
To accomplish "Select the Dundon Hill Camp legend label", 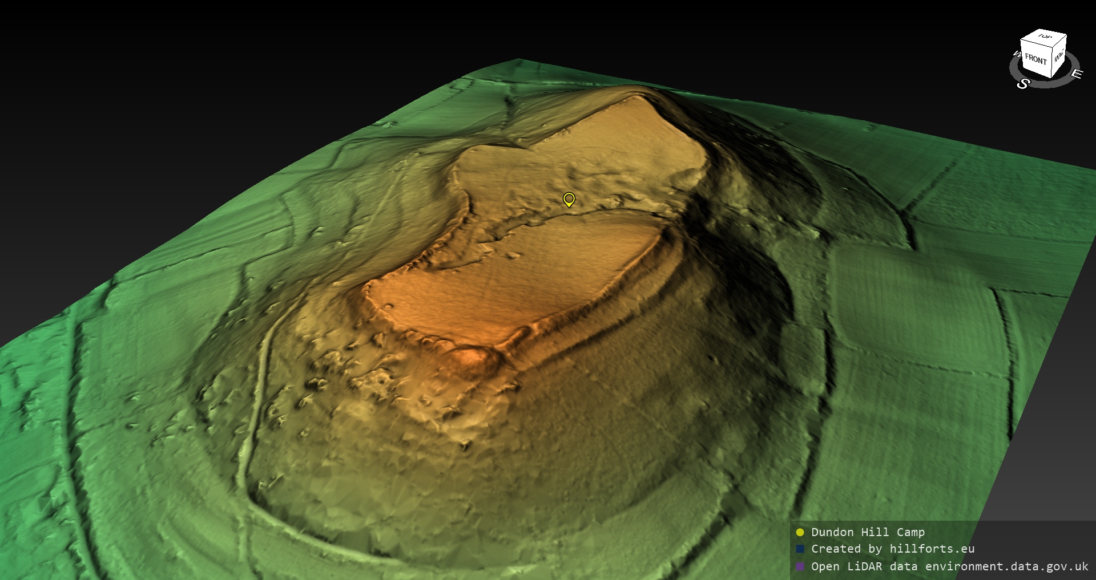I will click(x=867, y=532).
